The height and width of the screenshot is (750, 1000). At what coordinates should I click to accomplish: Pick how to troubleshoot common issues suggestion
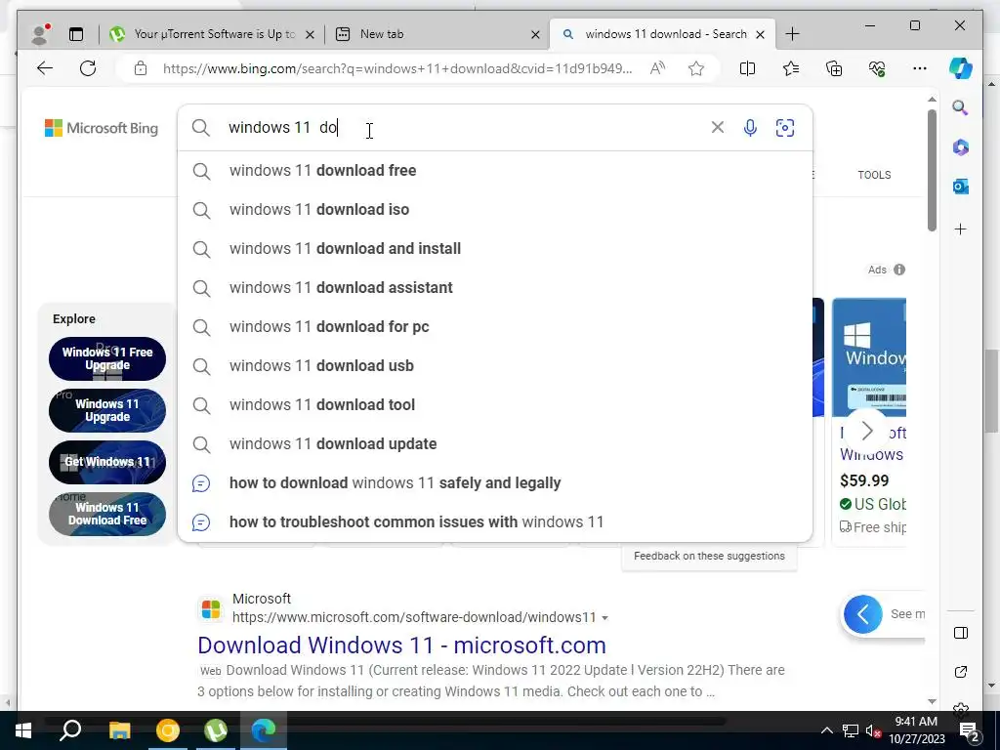click(495, 521)
